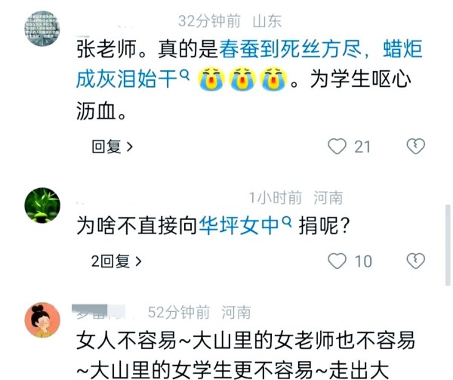The image size is (453, 380).
Task: Tap the like count 21
Action: [x=362, y=147]
